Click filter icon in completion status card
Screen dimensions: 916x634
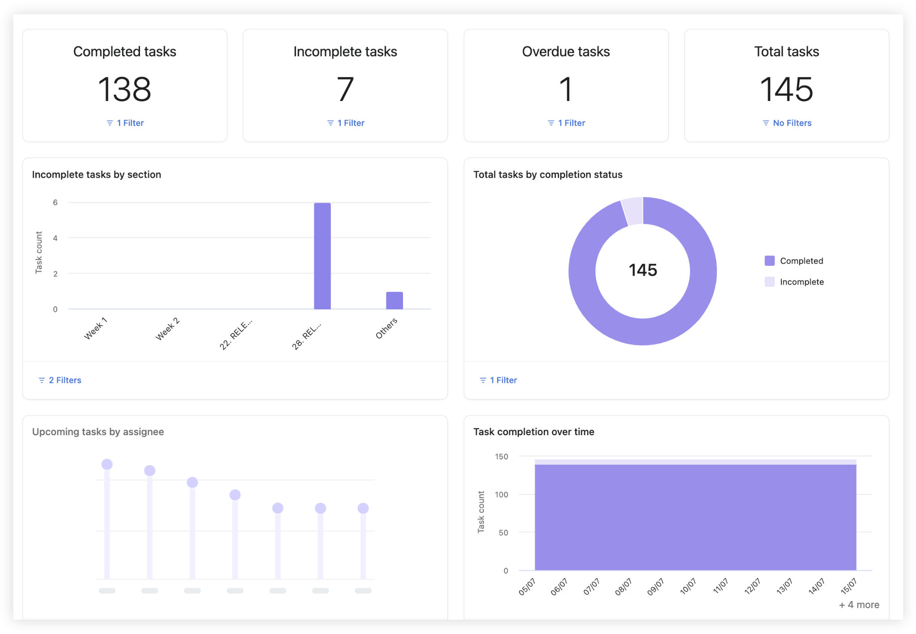click(483, 380)
